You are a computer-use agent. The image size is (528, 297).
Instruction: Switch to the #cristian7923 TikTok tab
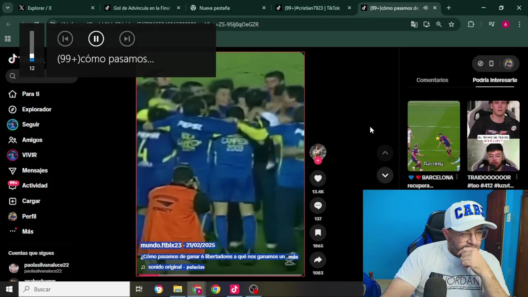click(x=313, y=8)
